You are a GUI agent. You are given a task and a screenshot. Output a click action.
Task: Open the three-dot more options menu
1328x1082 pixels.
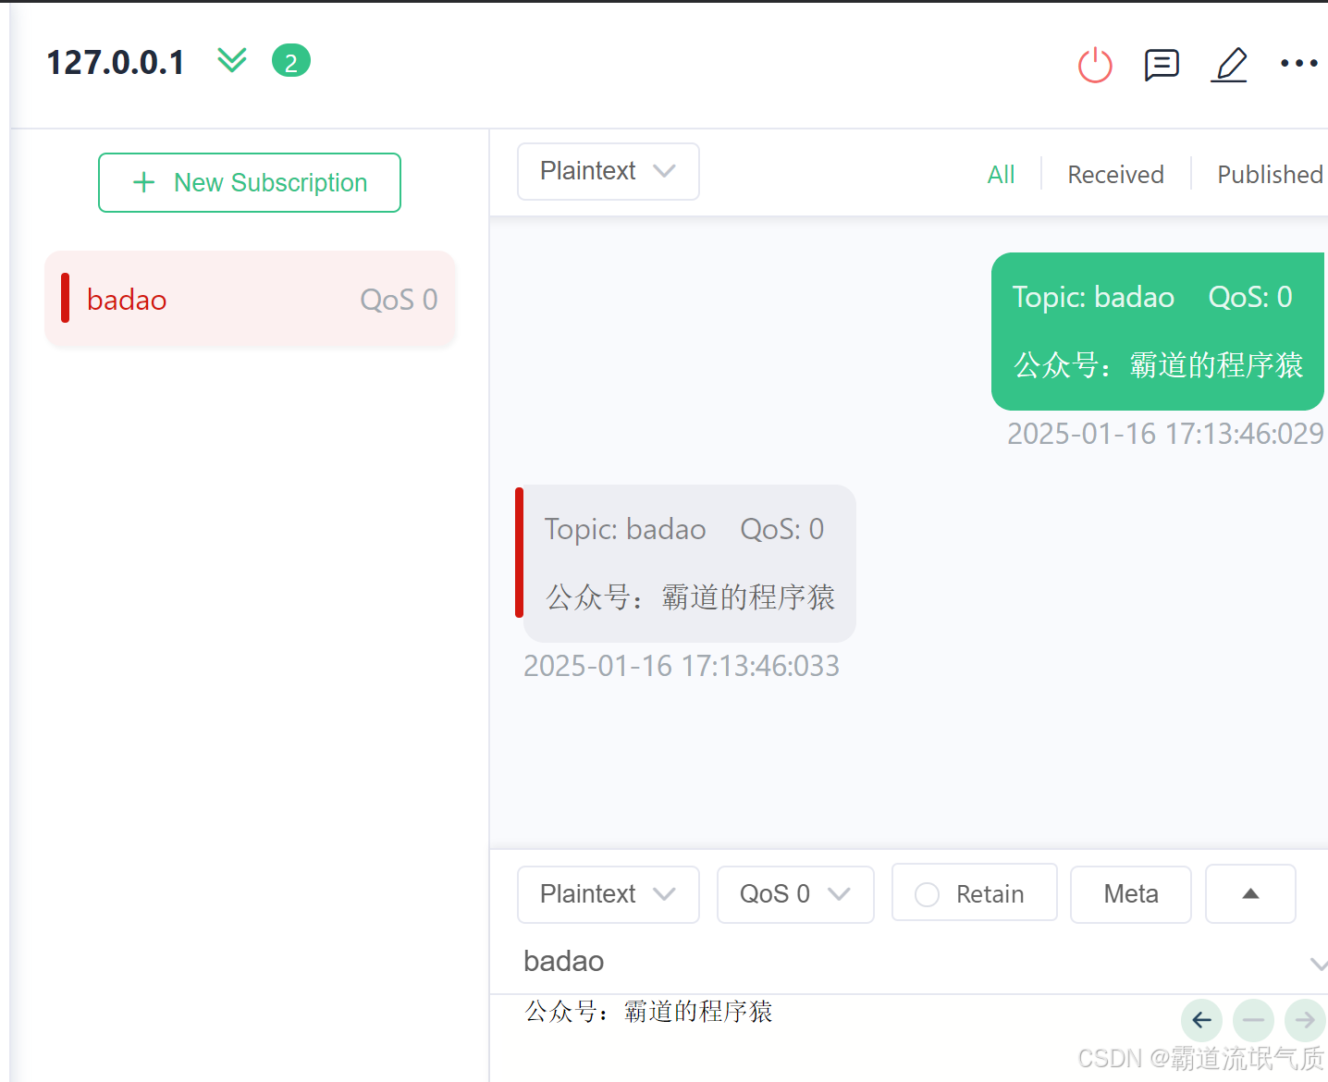(1298, 63)
